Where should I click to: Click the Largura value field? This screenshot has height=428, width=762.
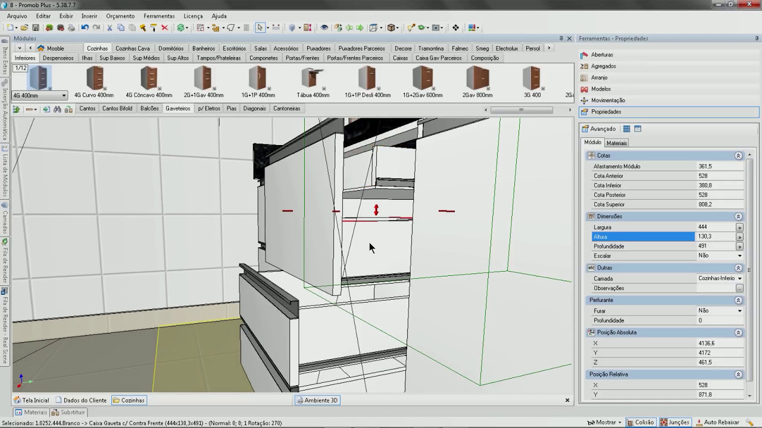click(x=716, y=227)
